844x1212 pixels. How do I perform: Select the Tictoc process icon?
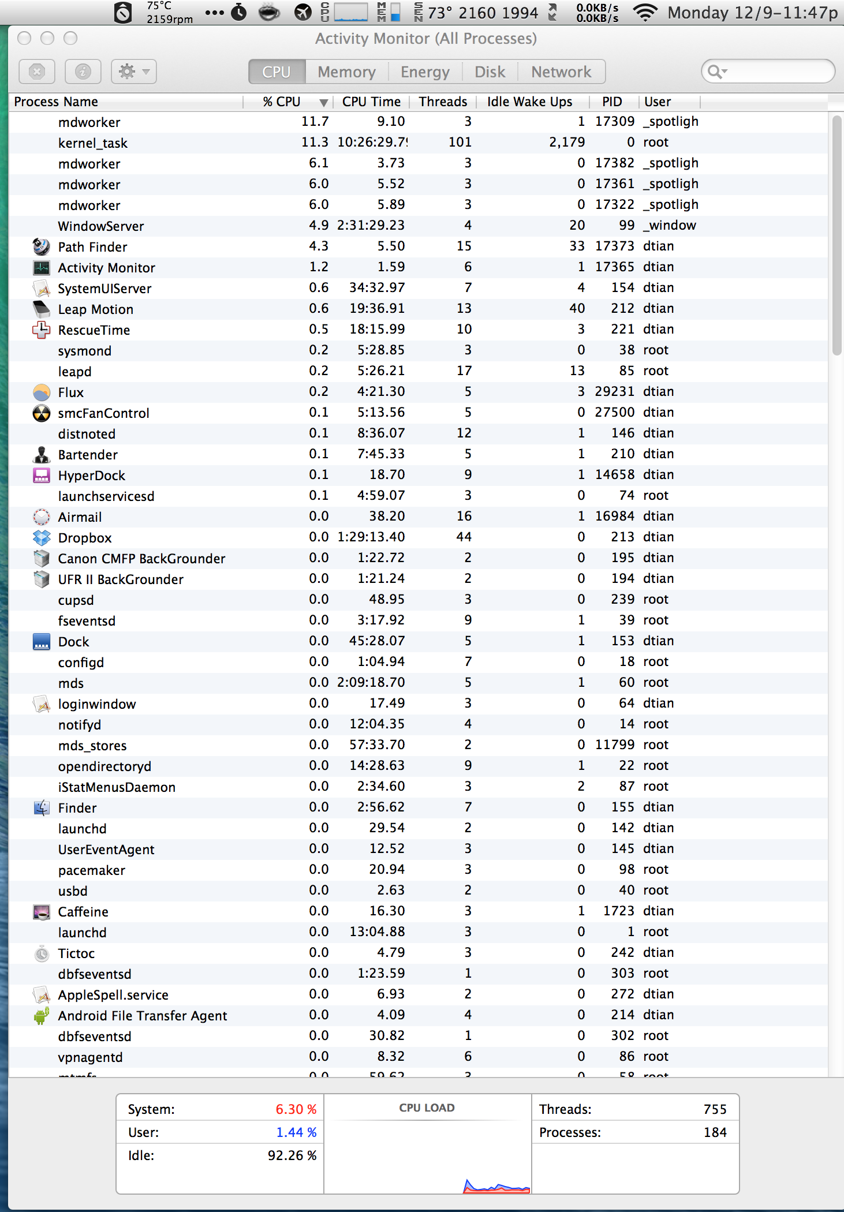click(42, 953)
